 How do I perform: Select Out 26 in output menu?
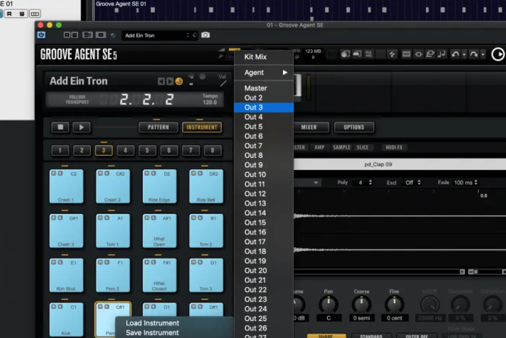click(x=264, y=328)
